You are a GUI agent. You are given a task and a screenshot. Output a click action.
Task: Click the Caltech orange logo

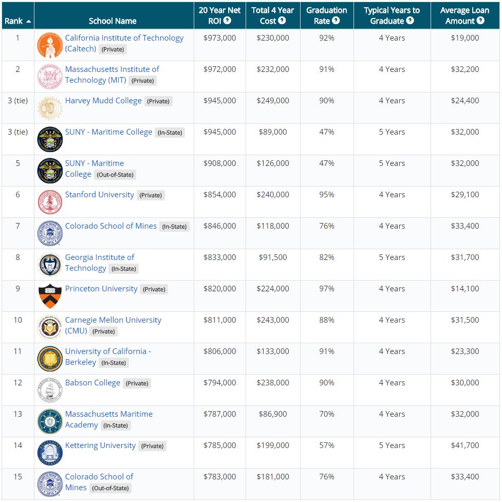[50, 45]
